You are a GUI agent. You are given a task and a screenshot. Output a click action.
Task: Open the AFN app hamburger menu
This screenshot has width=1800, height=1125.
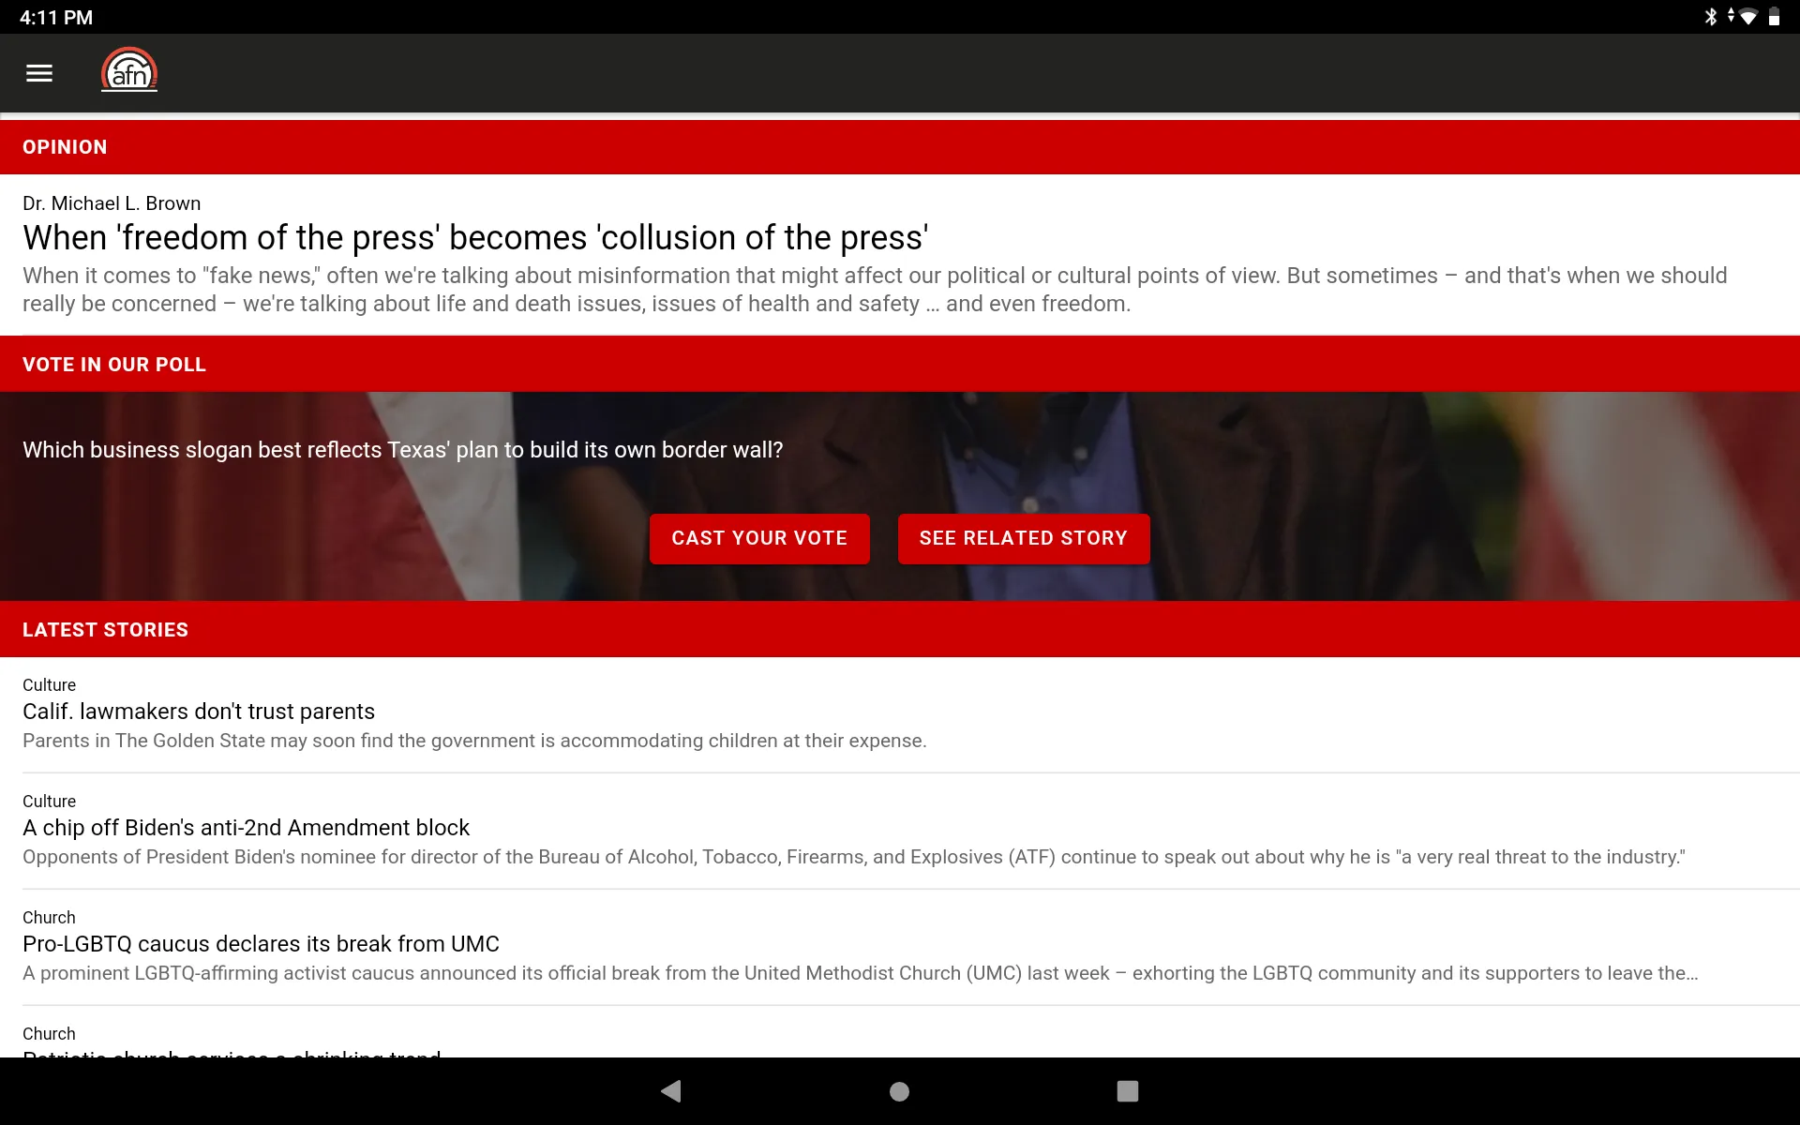[x=38, y=72]
